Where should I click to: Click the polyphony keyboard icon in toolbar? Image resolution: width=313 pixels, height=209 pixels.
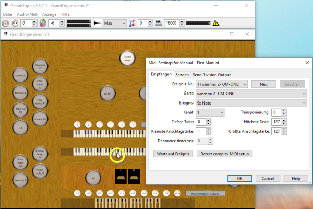pos(159,23)
